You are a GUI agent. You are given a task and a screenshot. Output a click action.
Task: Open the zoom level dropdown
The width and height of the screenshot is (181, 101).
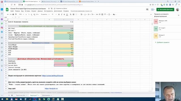(21, 14)
